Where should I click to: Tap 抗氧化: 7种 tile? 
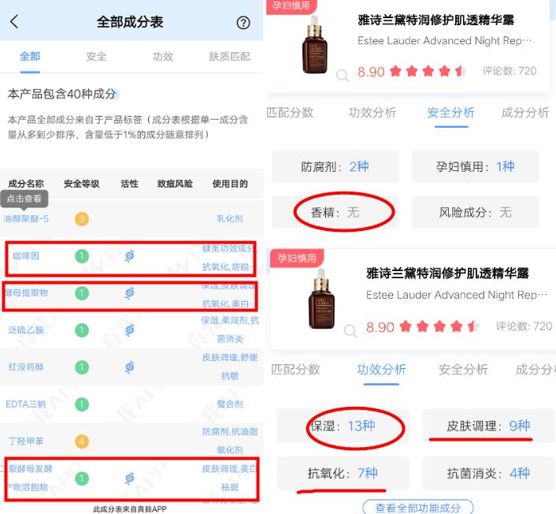pyautogui.click(x=343, y=473)
